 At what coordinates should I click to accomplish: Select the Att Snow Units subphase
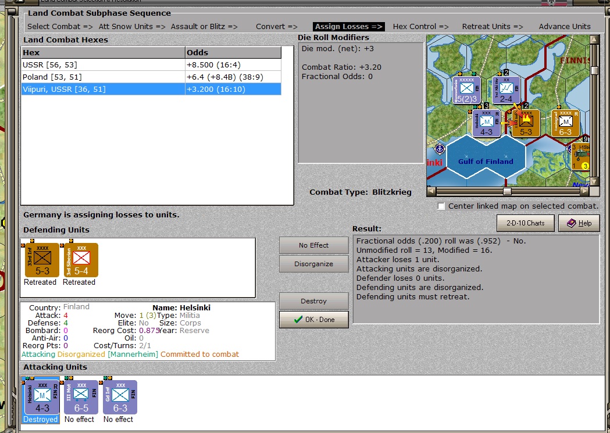(x=132, y=26)
